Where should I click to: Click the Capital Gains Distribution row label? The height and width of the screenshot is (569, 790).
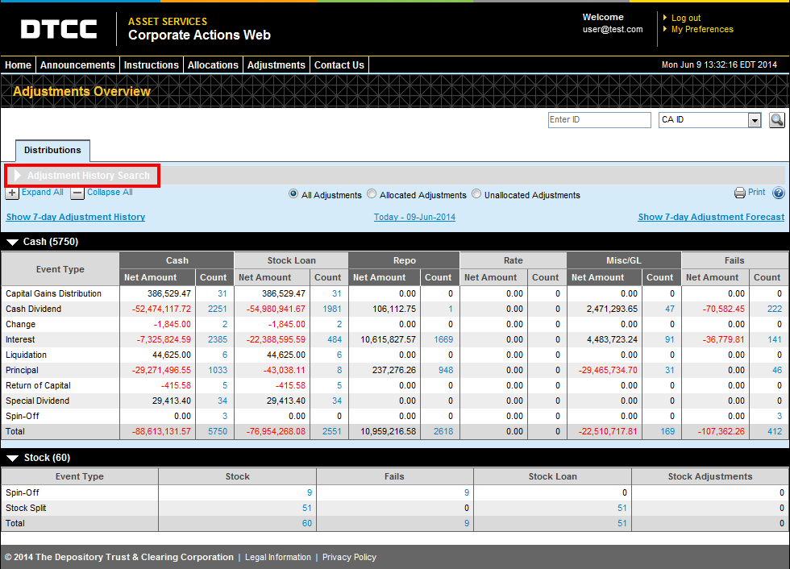click(x=53, y=294)
